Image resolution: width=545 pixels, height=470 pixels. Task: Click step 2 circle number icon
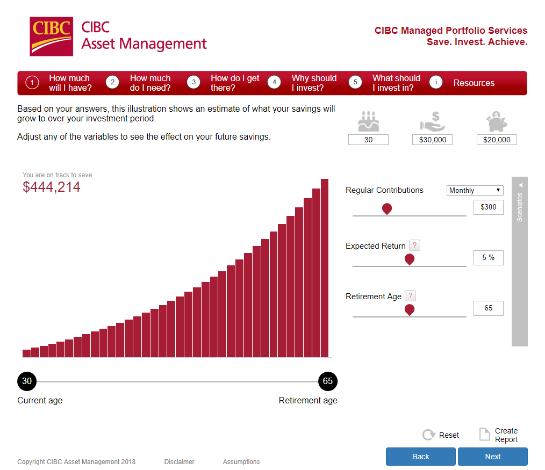(113, 82)
